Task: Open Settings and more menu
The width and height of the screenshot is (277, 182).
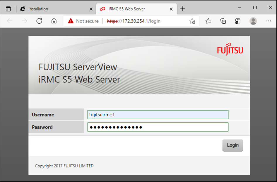Action: 269,21
